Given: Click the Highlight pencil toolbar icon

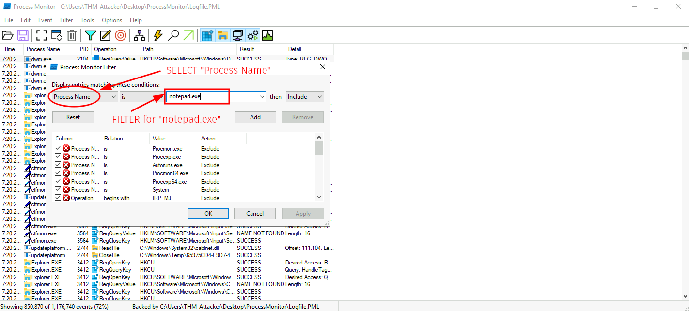Looking at the screenshot, I should 105,35.
